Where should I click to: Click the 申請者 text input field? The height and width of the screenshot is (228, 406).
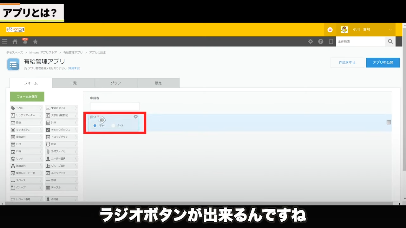click(x=115, y=106)
